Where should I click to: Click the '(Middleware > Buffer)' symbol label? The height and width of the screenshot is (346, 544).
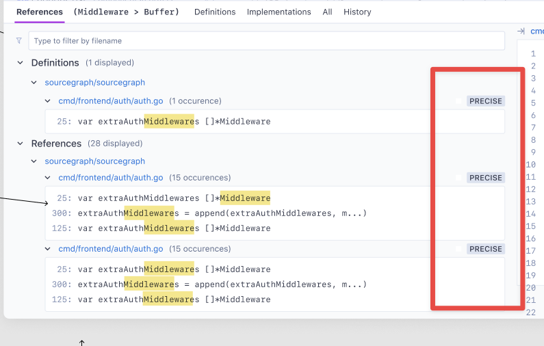[127, 12]
